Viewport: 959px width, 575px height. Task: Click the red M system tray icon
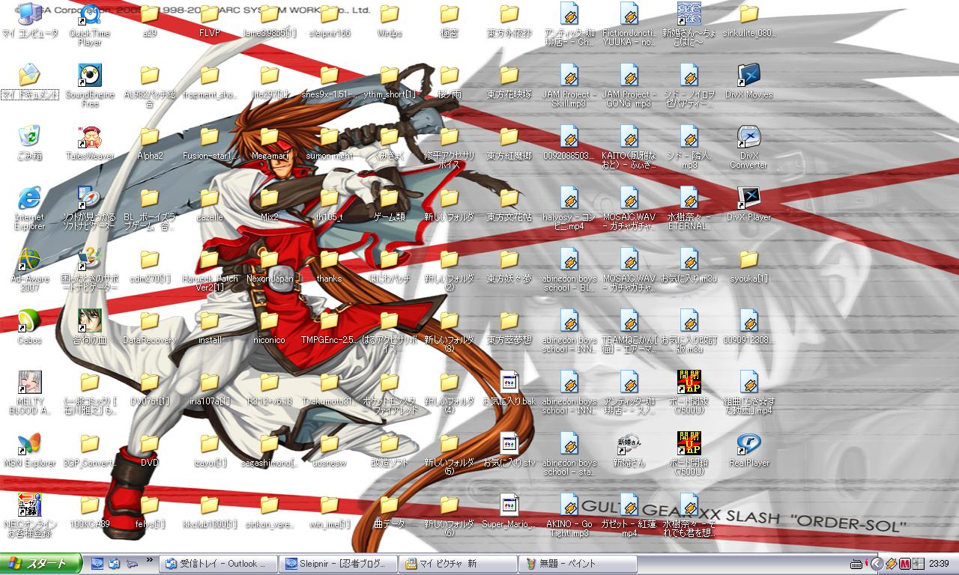pyautogui.click(x=905, y=564)
